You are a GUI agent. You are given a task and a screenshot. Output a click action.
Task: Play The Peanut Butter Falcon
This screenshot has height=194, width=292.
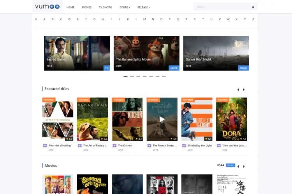162,119
